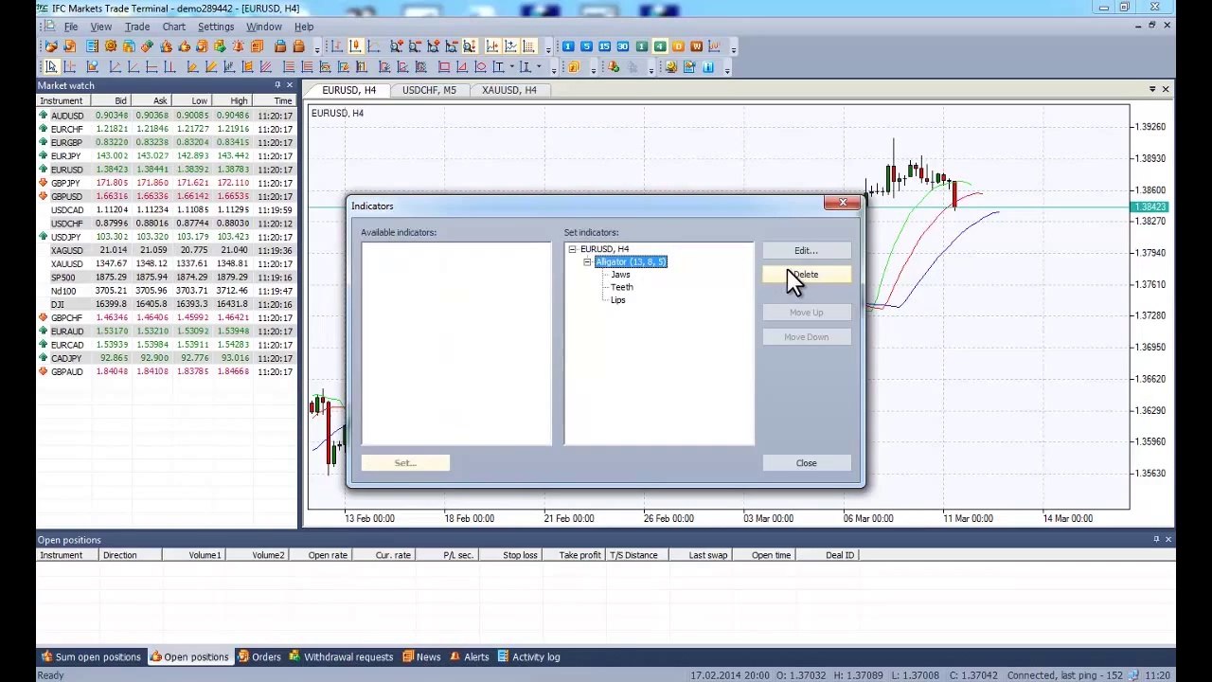Select the triangle drawing tool
This screenshot has height=682, width=1212.
pos(462,66)
